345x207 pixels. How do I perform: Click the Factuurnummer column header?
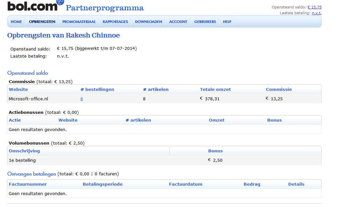click(x=28, y=184)
